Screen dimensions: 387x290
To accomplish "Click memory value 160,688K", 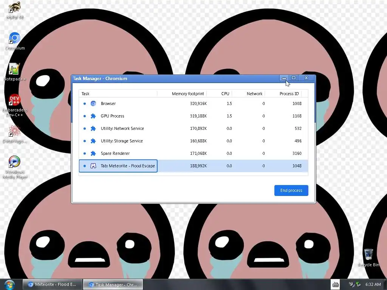I will [198, 141].
